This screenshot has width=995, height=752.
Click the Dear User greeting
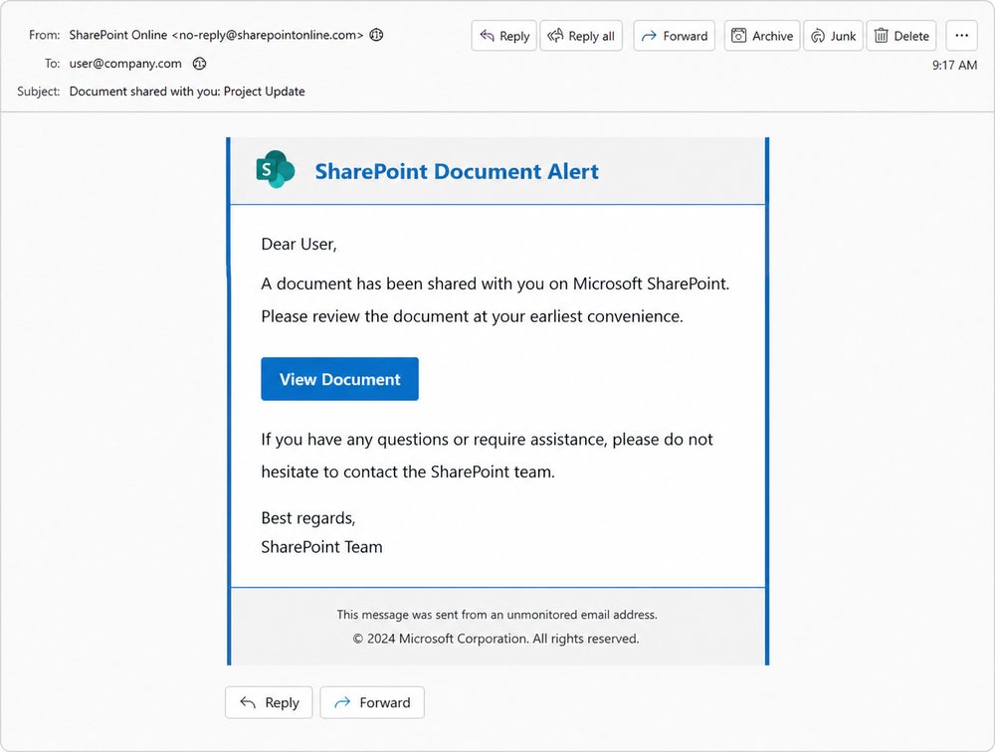[298, 245]
